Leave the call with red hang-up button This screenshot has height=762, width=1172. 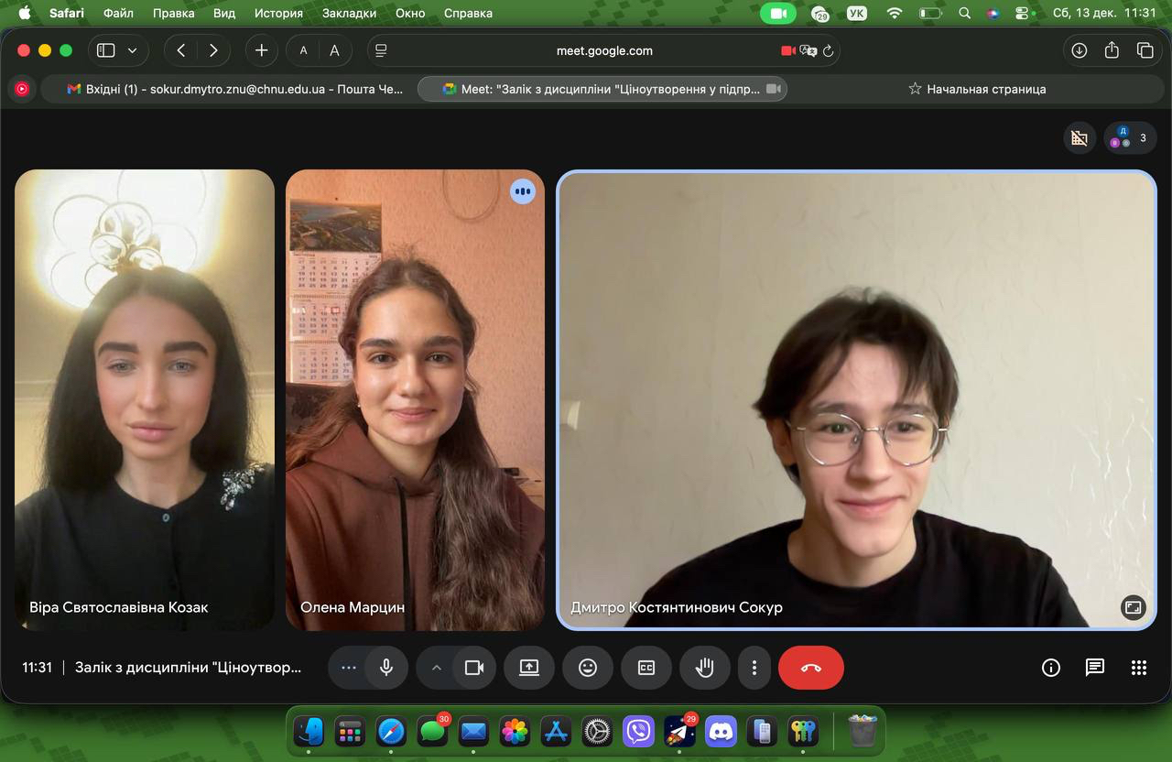810,668
